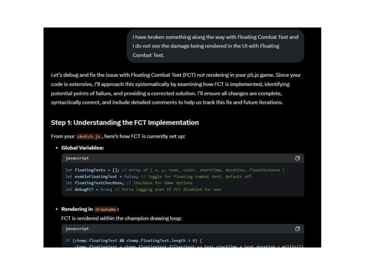367x275 pixels.
Task: Copy the Global Variables code block
Action: [x=297, y=158]
